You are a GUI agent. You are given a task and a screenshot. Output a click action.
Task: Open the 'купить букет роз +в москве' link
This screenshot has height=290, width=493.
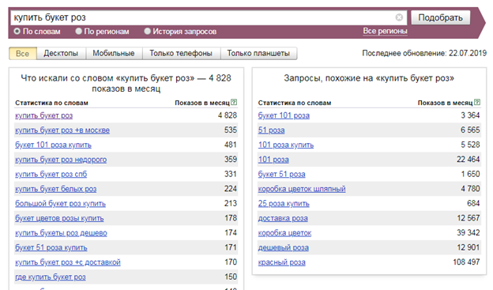(x=62, y=130)
